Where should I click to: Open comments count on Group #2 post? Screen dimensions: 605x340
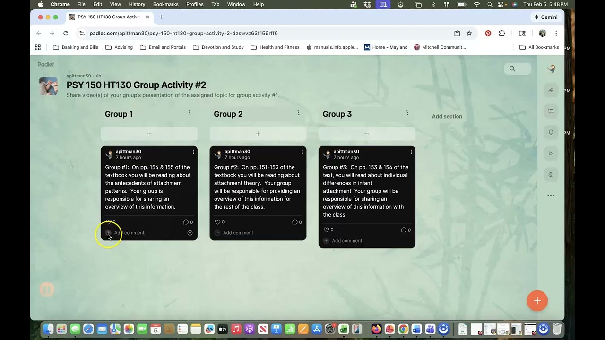(297, 222)
